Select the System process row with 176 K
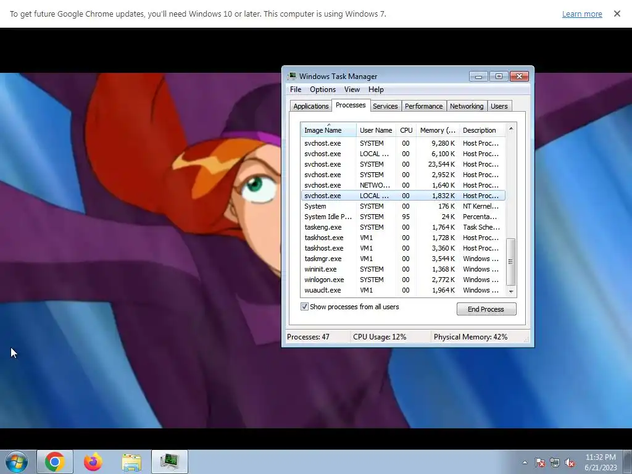Screen dimensions: 632x474 click(403, 206)
